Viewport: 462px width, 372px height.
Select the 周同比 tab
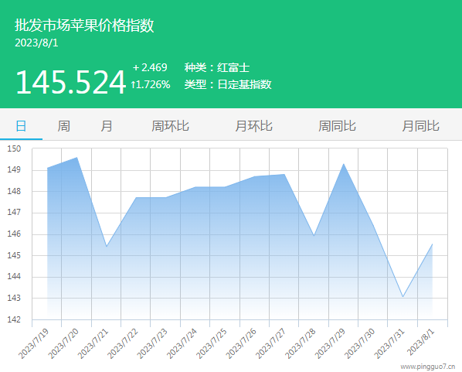pos(338,126)
